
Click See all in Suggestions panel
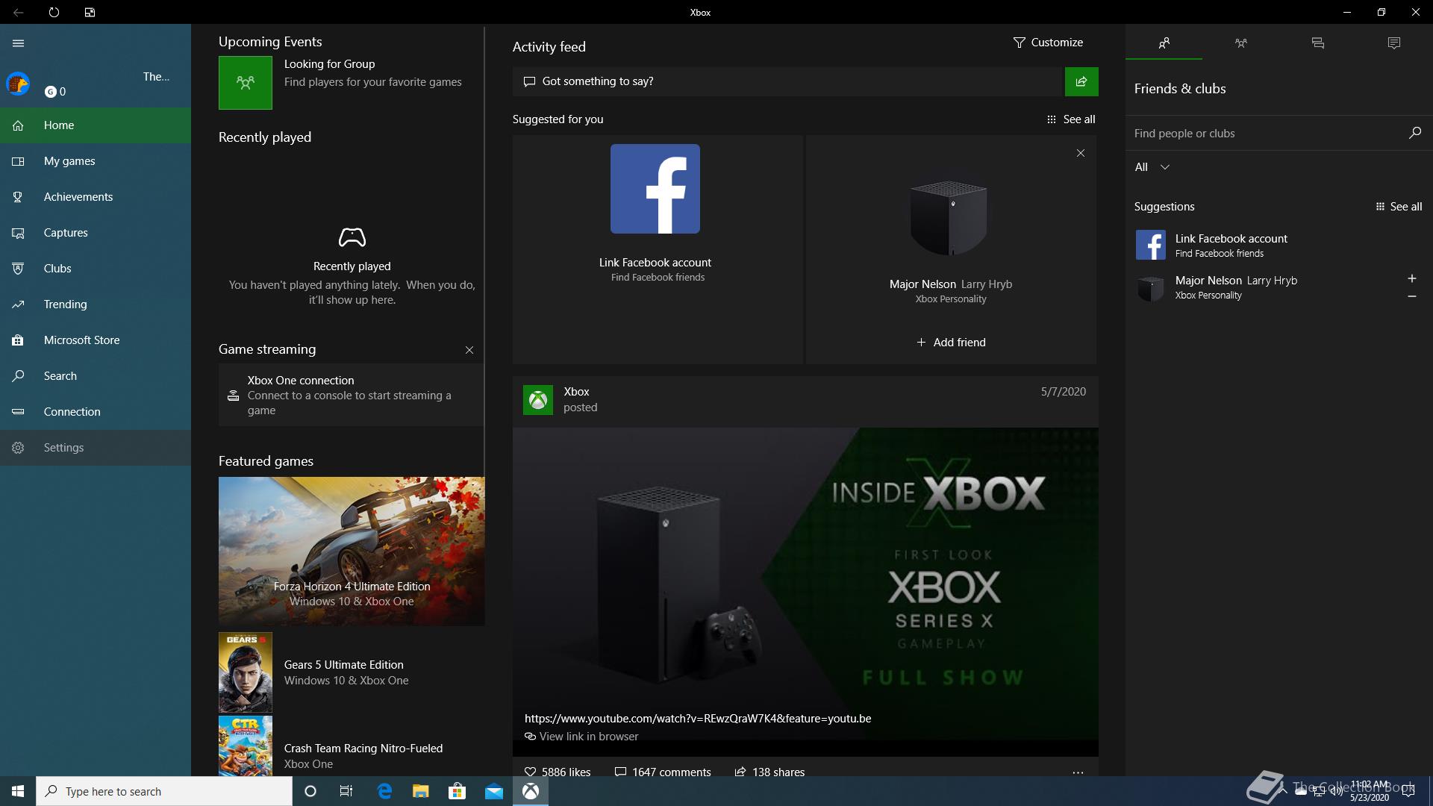click(x=1399, y=207)
